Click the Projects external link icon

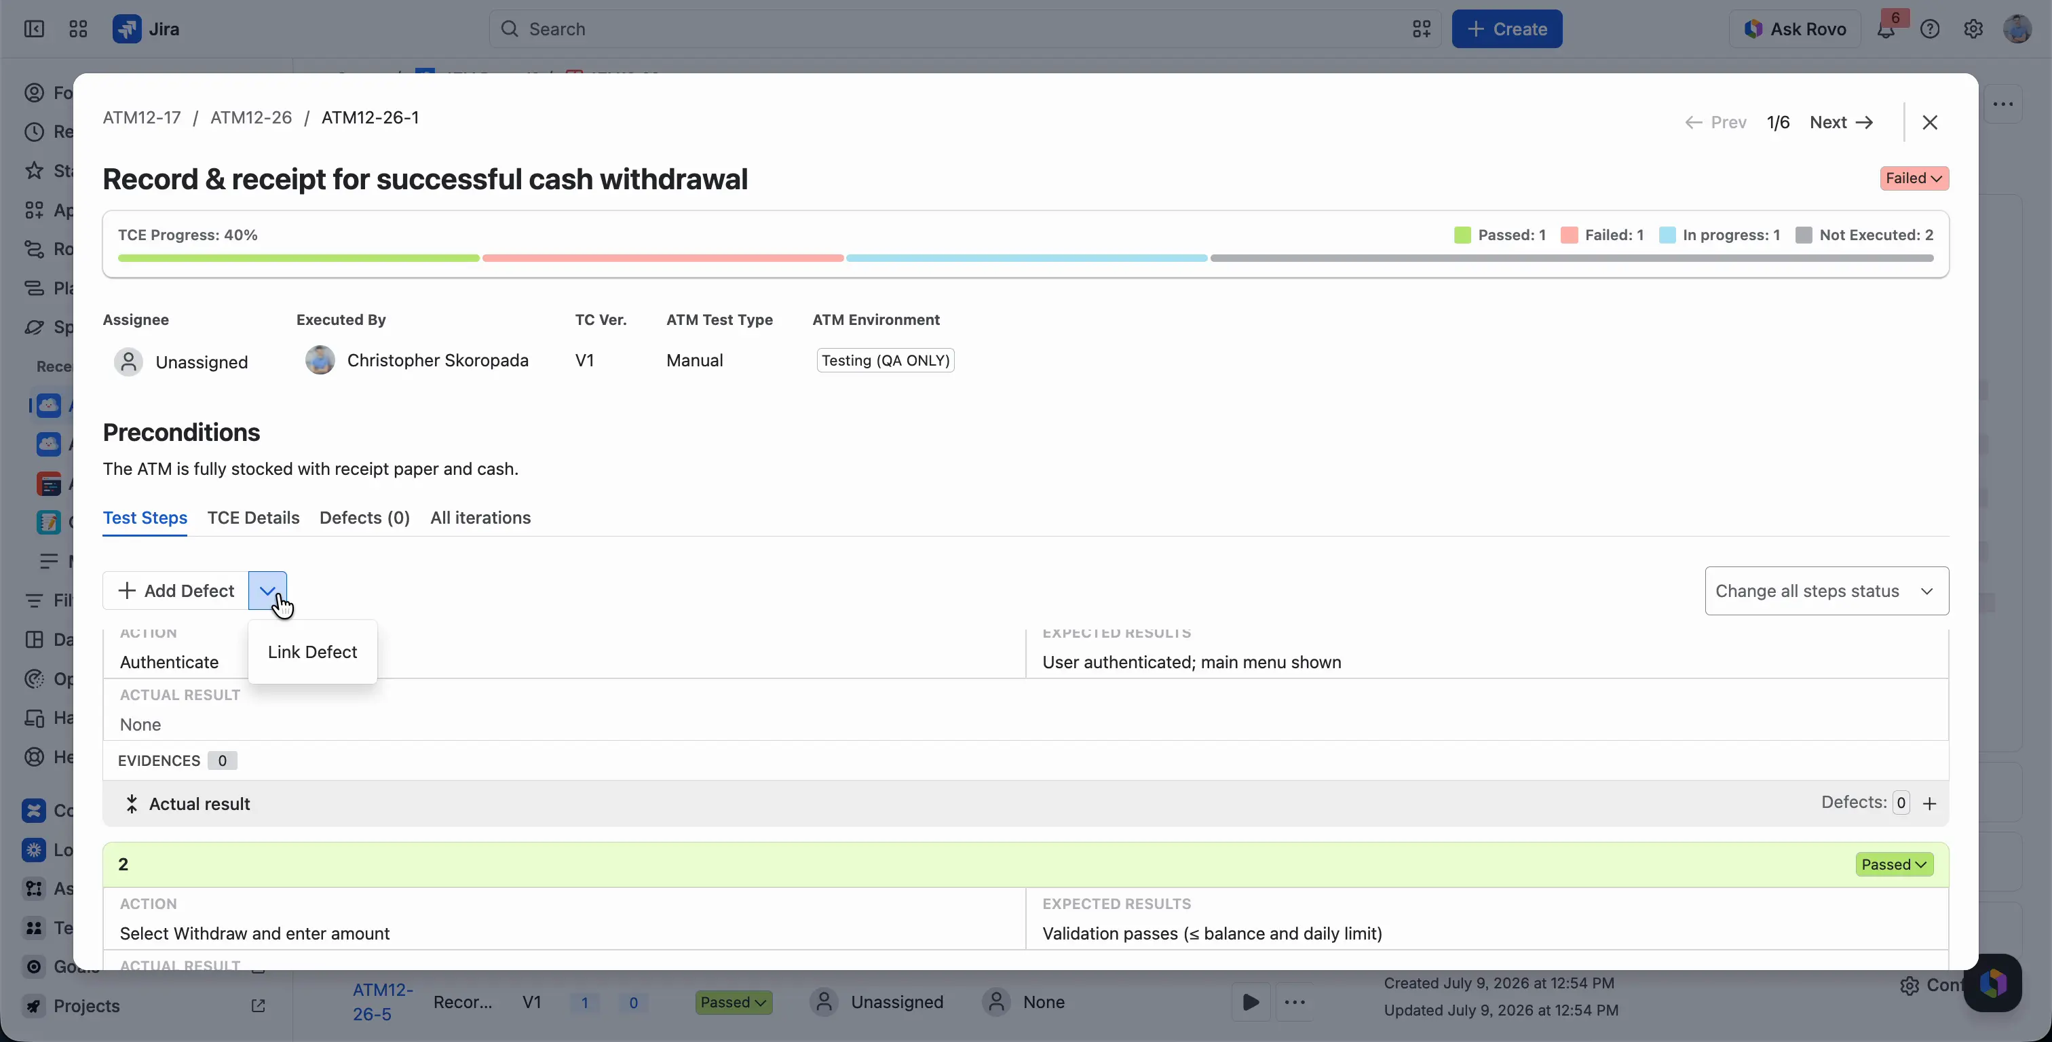pyautogui.click(x=258, y=1006)
